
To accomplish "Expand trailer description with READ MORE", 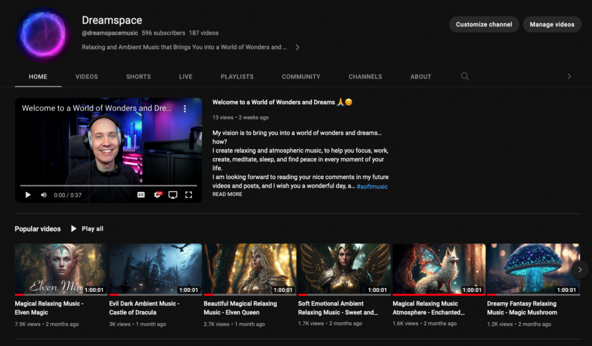I will click(227, 194).
